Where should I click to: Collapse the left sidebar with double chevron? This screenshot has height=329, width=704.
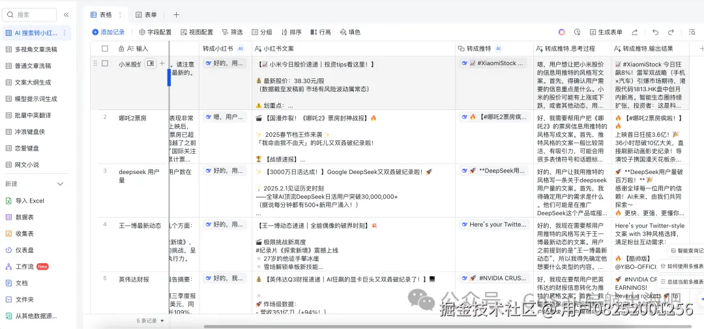(66, 14)
